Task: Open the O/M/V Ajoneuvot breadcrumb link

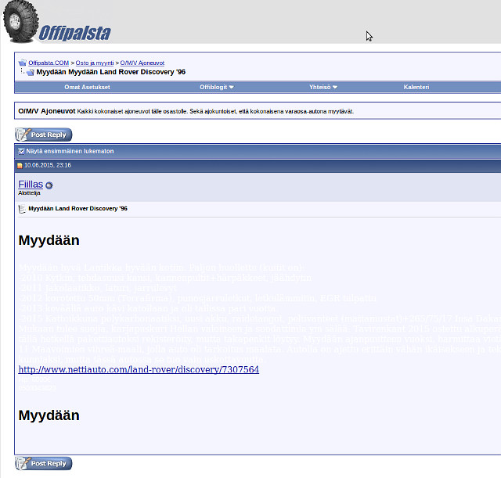Action: [x=142, y=63]
